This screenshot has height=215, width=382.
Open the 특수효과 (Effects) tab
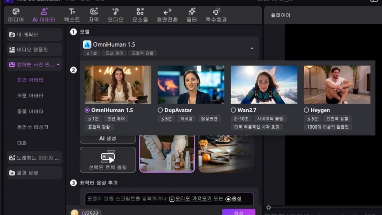pos(216,15)
